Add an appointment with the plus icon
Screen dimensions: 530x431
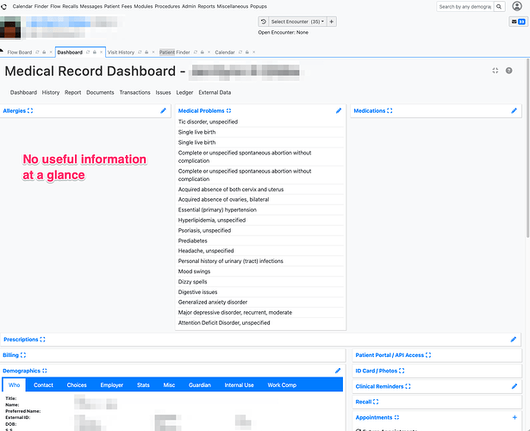(514, 417)
